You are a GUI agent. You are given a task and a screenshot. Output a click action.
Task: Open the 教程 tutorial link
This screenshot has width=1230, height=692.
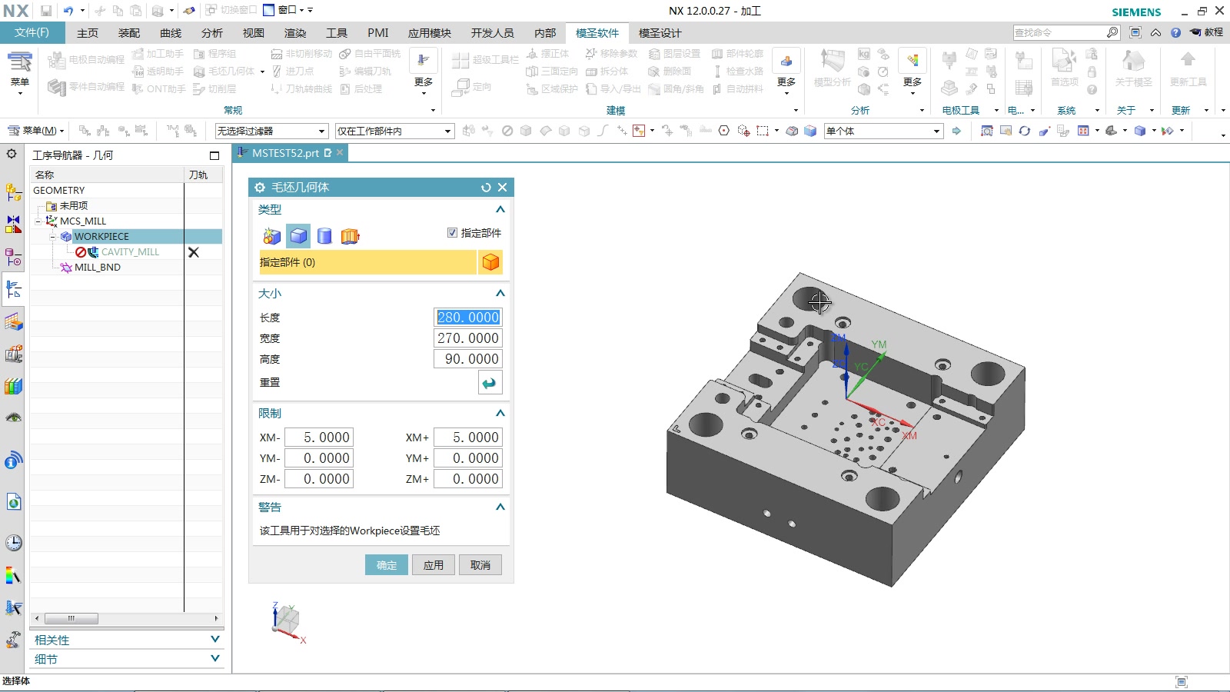pyautogui.click(x=1207, y=32)
